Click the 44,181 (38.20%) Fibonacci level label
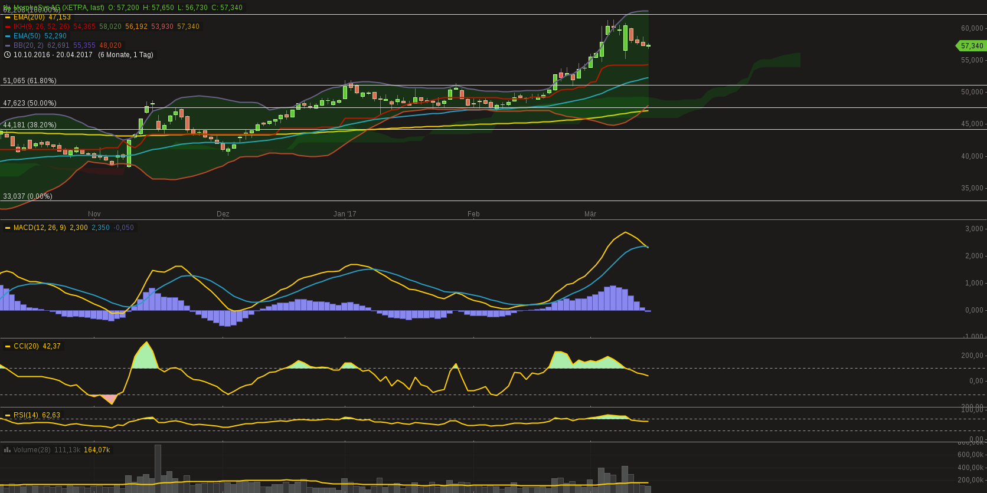 pyautogui.click(x=30, y=125)
